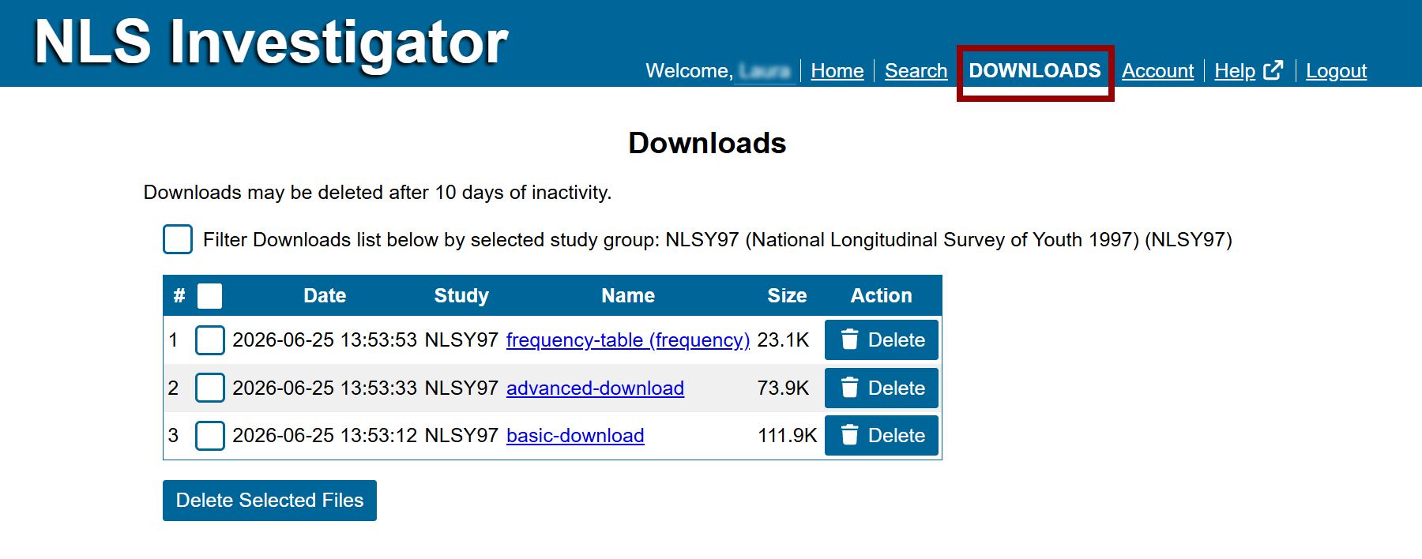
Task: Click the Size column header
Action: [787, 295]
